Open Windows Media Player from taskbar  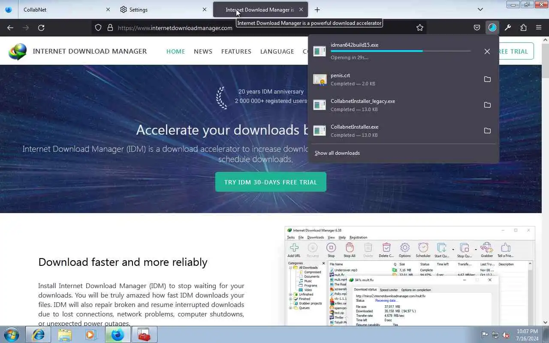91,335
